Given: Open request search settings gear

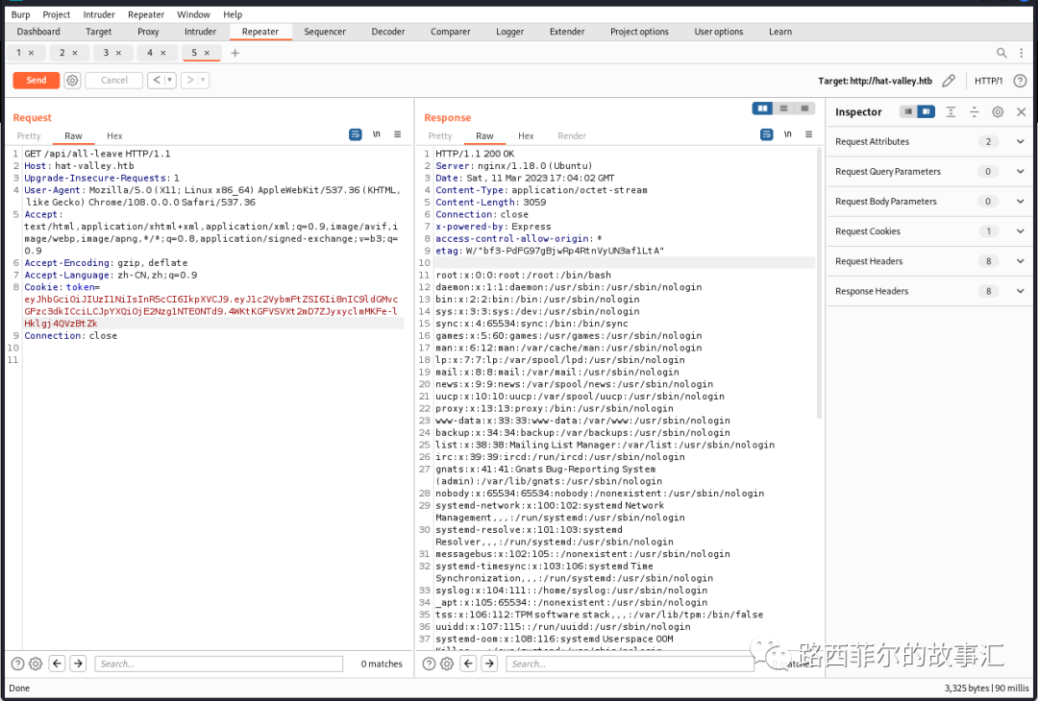Looking at the screenshot, I should 36,664.
